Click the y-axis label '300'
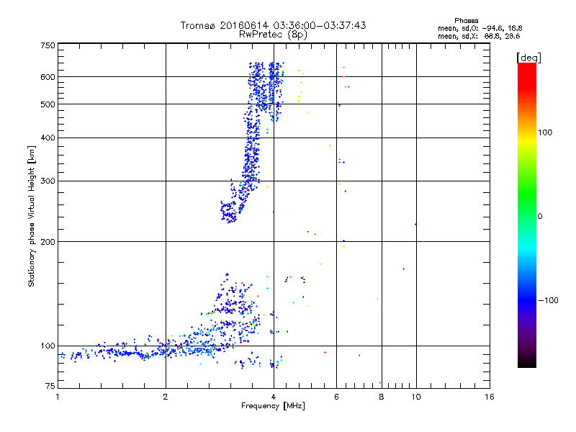Viewport: 576px width, 432px height. point(48,181)
